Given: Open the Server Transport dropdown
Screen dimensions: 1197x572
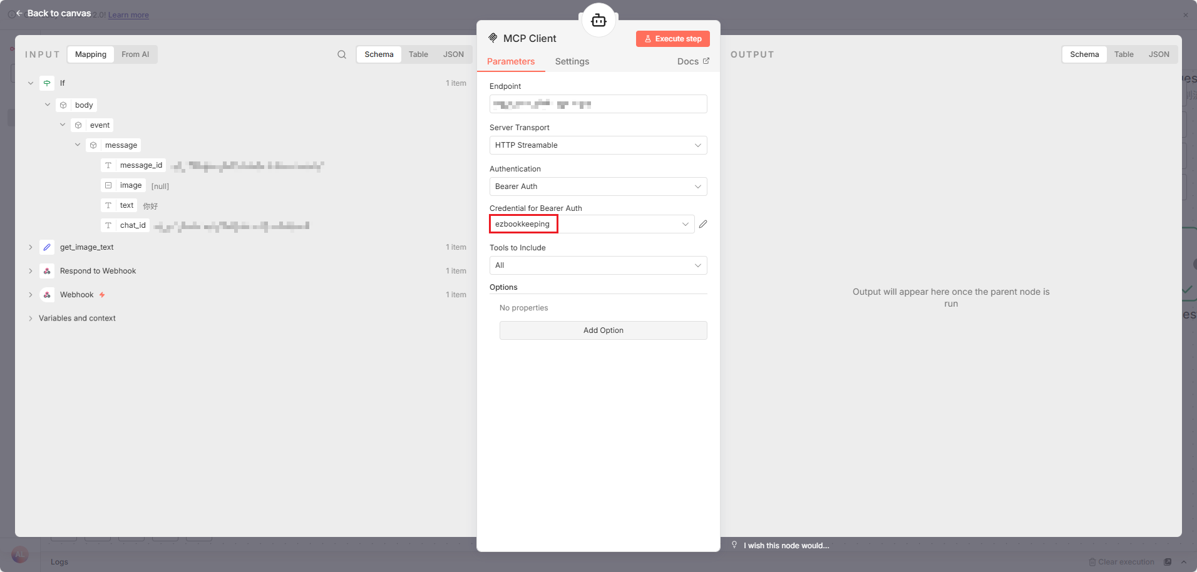Looking at the screenshot, I should tap(598, 145).
